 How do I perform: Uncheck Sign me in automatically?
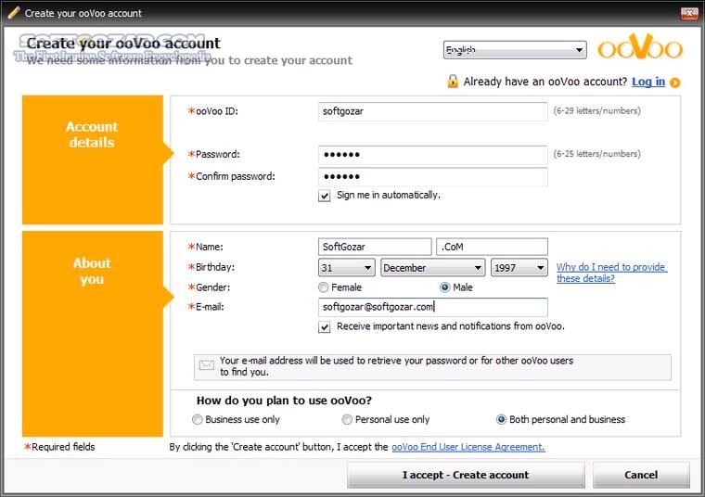[325, 196]
